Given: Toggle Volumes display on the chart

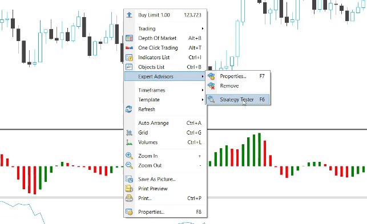Looking at the screenshot, I should point(166,142).
